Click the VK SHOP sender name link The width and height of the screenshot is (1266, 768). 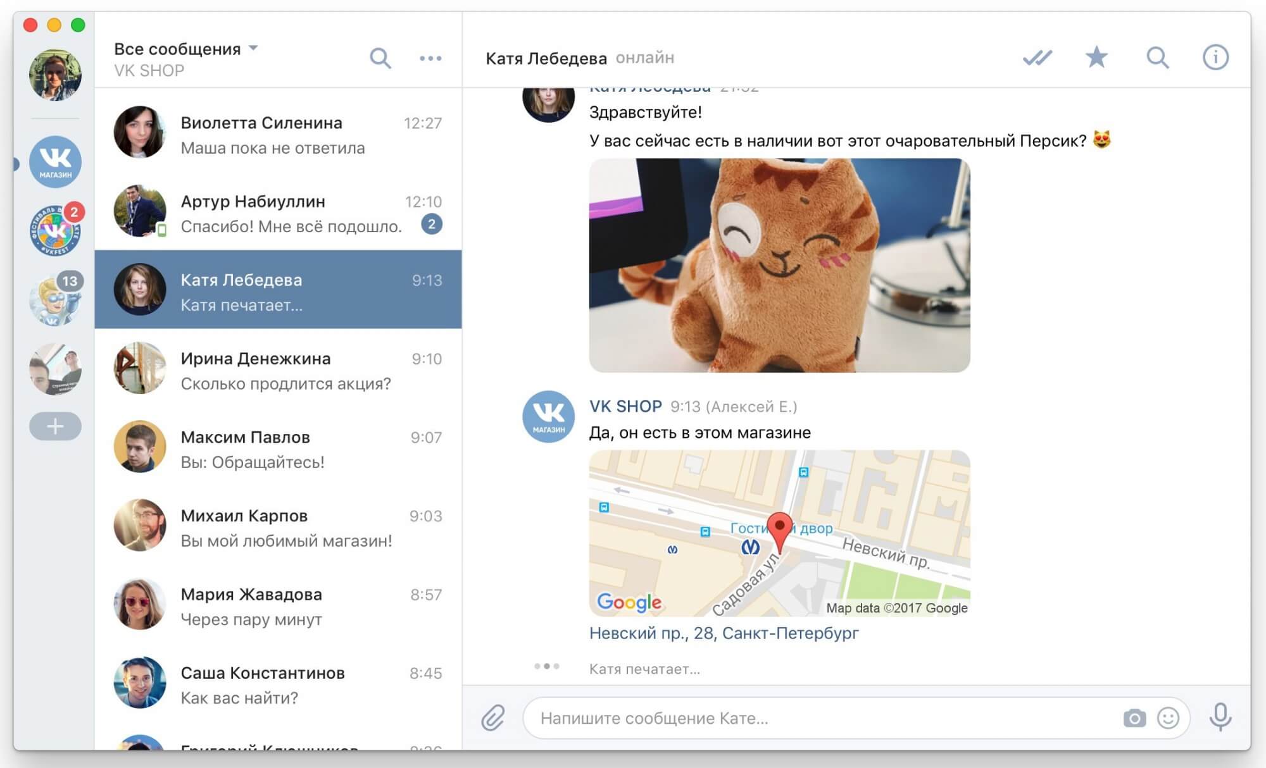pyautogui.click(x=625, y=406)
